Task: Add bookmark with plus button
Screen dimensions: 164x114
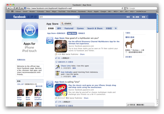Action: pyautogui.click(x=22, y=8)
